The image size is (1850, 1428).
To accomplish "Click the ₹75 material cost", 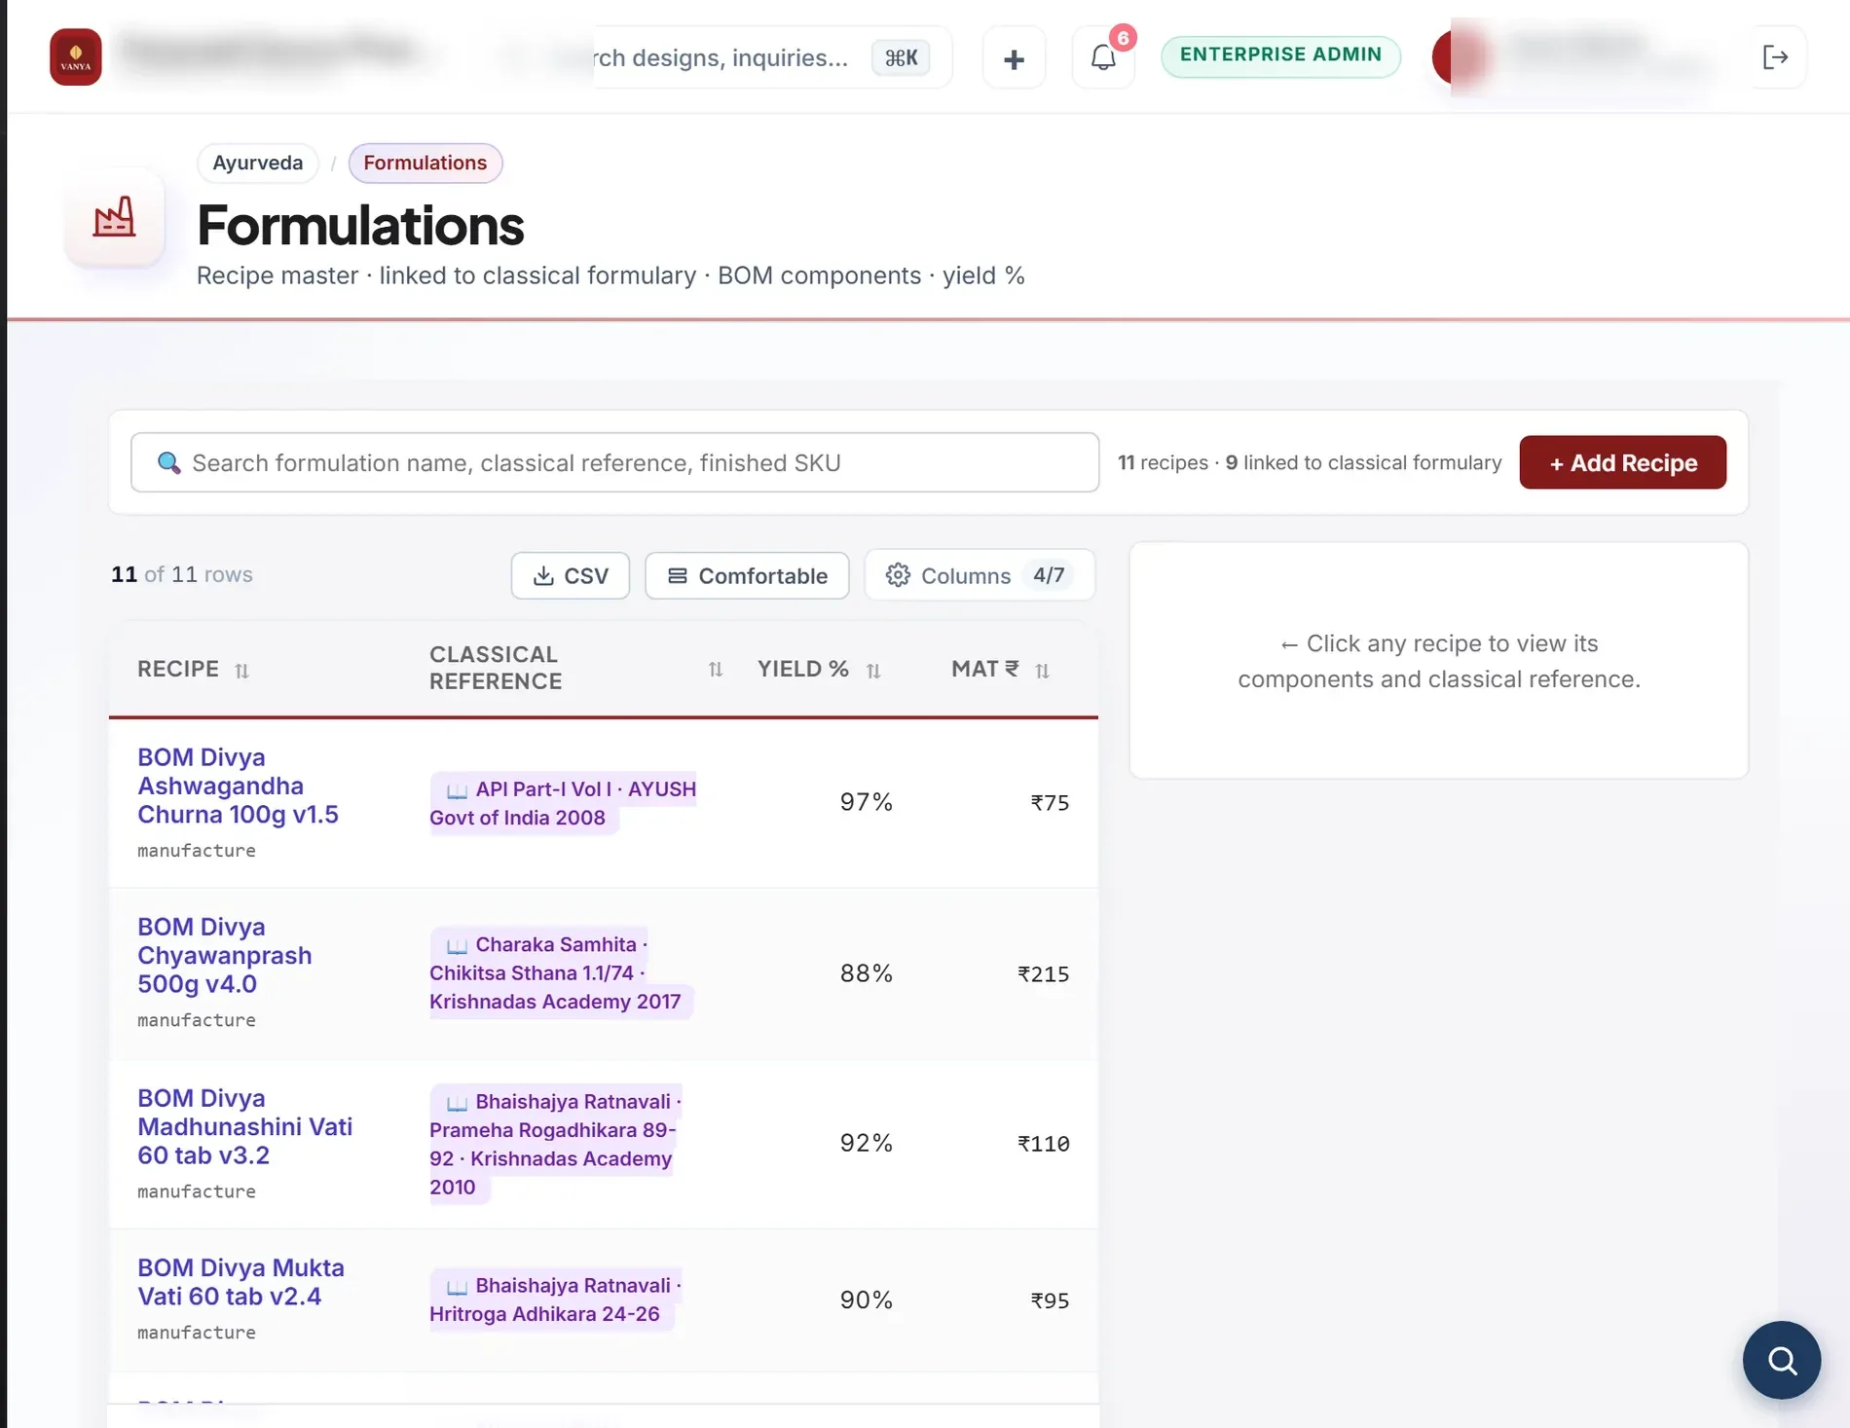I will 1050,803.
